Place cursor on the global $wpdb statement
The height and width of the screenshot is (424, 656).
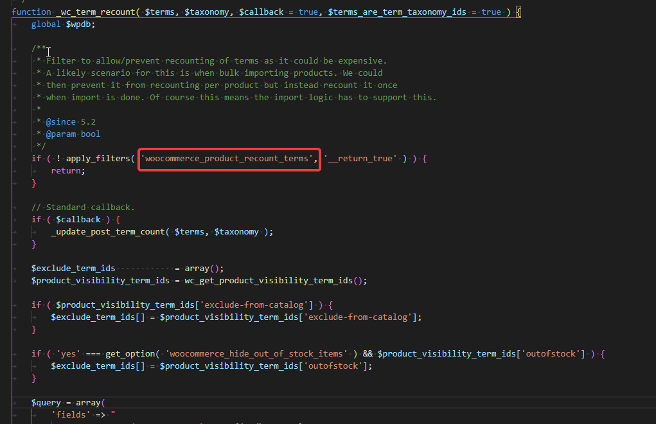63,24
